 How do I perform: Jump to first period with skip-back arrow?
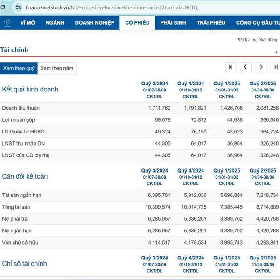[231, 67]
